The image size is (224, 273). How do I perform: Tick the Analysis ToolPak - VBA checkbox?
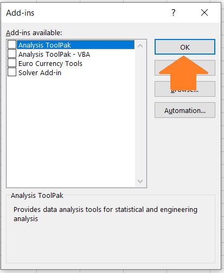(12, 54)
